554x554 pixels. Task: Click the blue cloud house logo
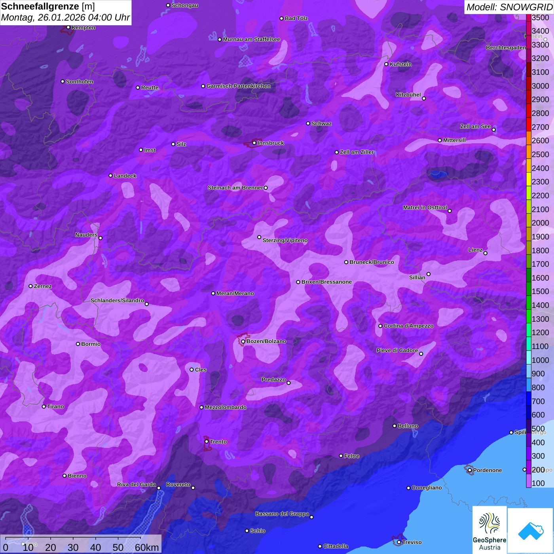pos(531,531)
